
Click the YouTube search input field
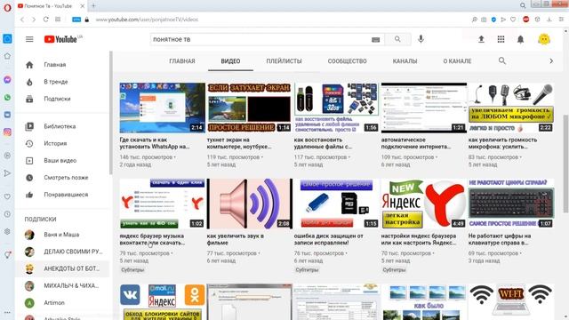point(260,39)
